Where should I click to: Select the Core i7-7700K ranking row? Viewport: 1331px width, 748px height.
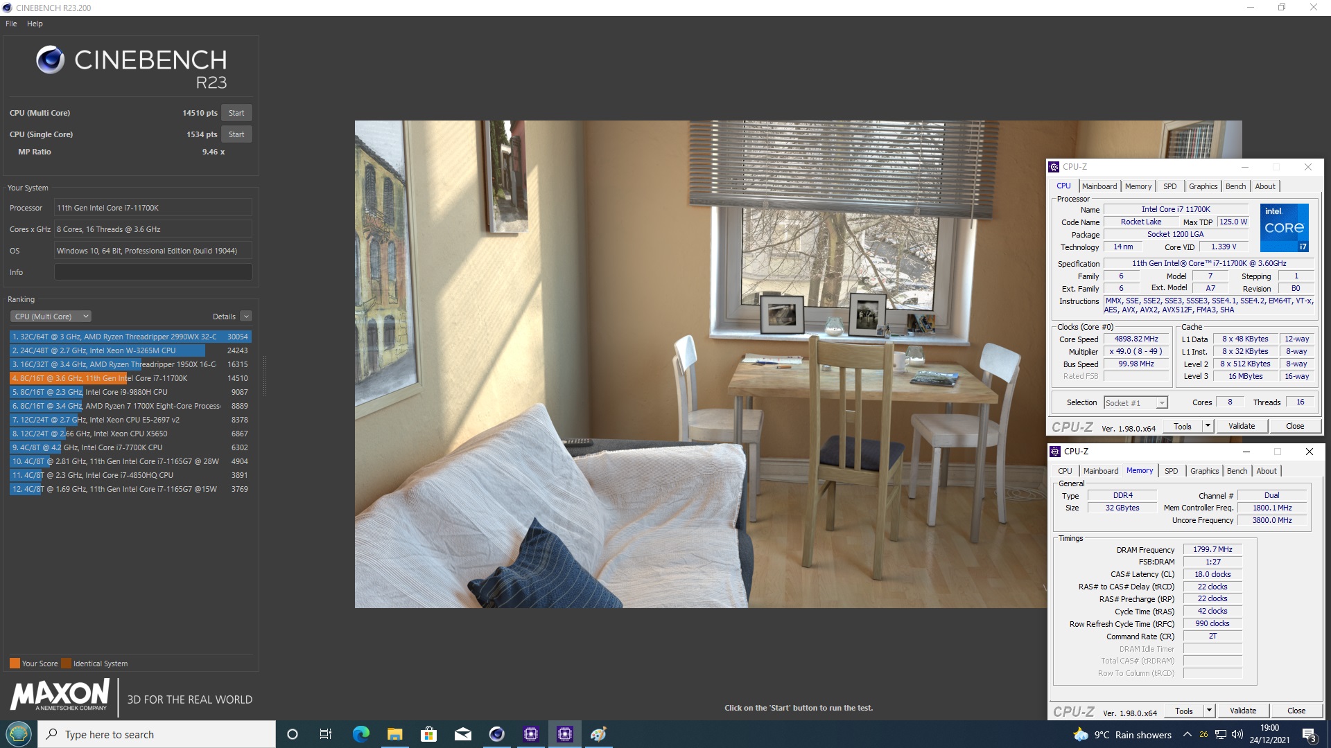[130, 447]
